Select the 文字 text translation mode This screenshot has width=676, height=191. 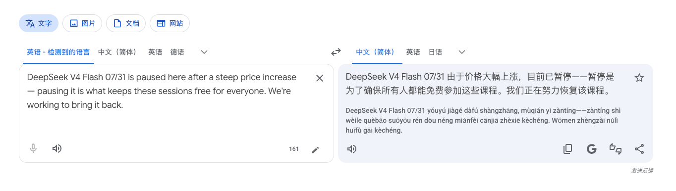[39, 23]
